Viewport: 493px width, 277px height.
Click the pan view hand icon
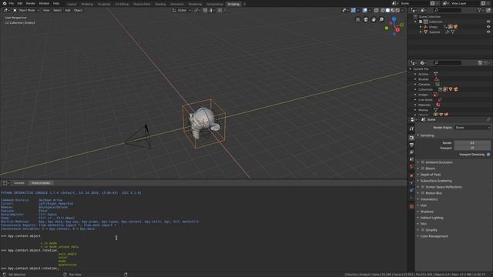(374, 19)
